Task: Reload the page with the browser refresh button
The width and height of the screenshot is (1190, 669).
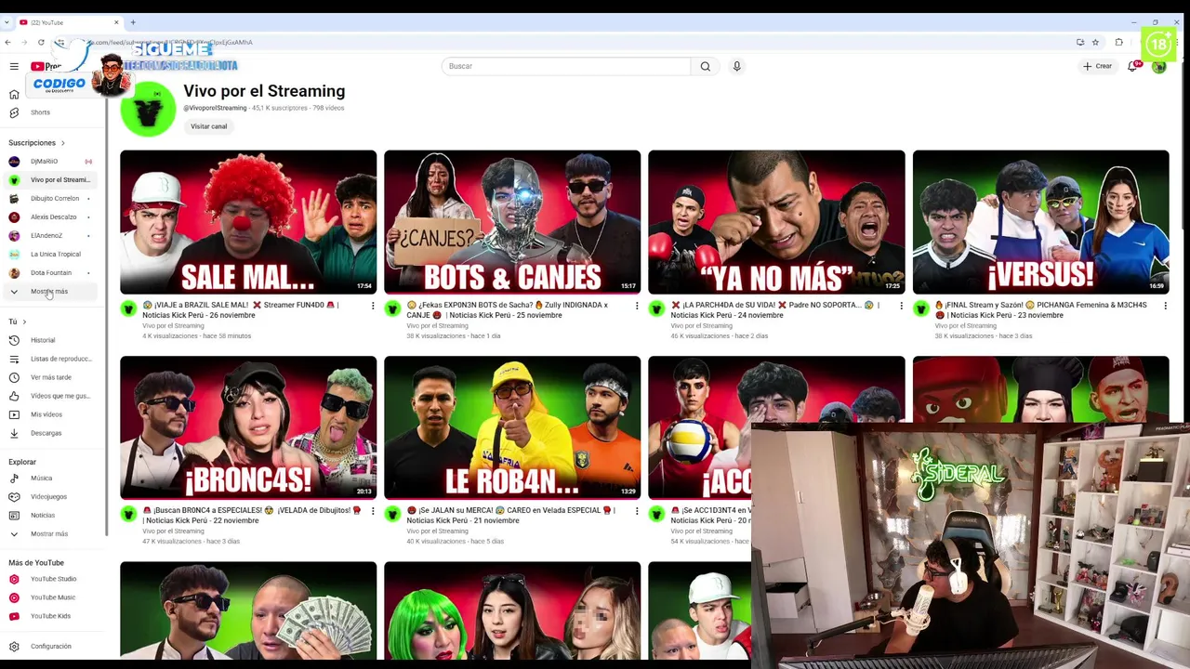Action: point(41,42)
